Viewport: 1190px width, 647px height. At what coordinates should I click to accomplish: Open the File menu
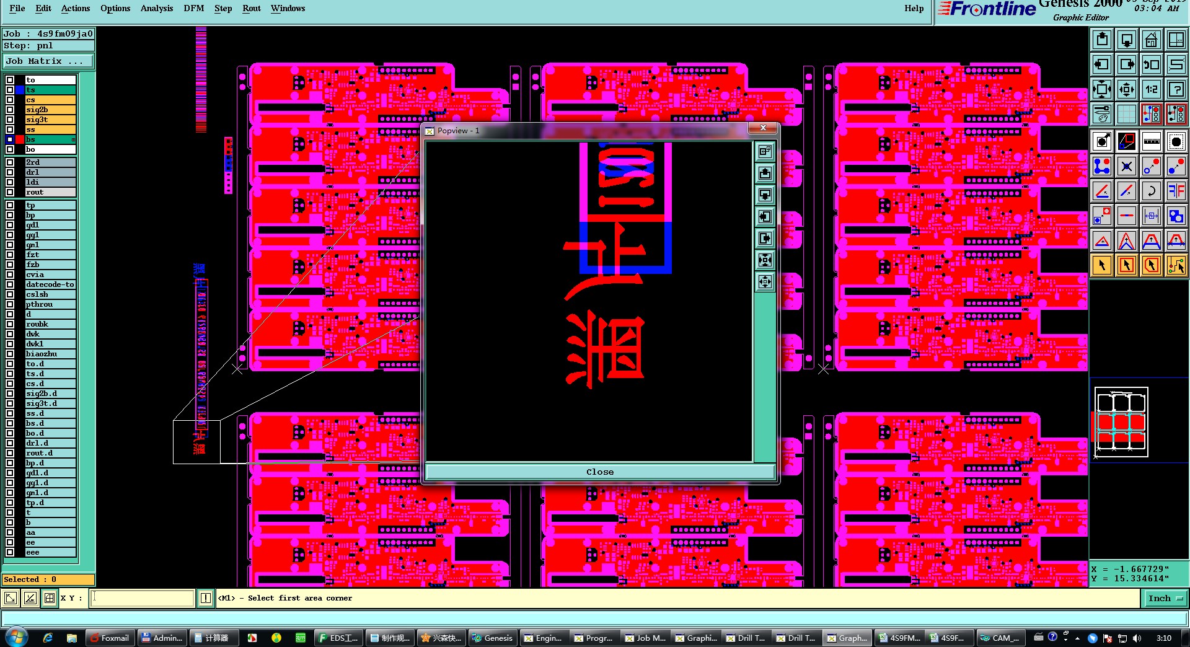click(17, 8)
